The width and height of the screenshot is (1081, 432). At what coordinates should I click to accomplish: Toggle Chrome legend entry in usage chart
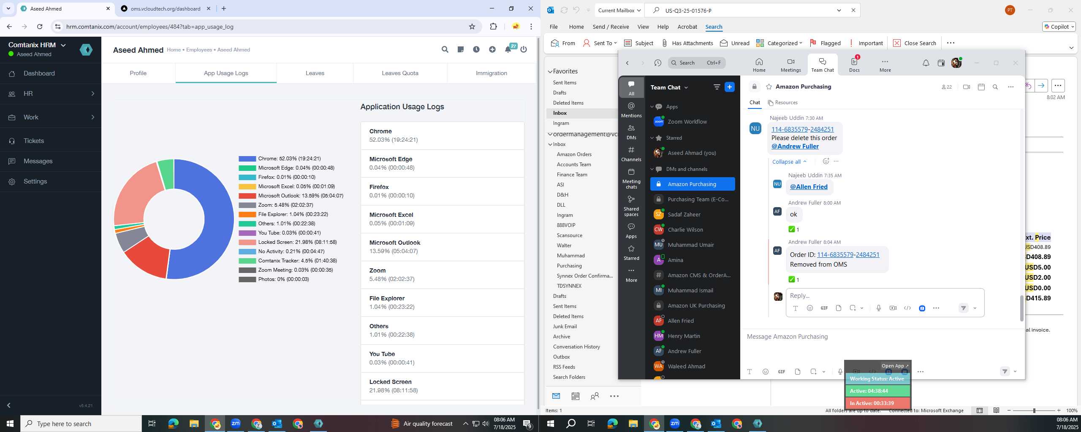coord(280,159)
